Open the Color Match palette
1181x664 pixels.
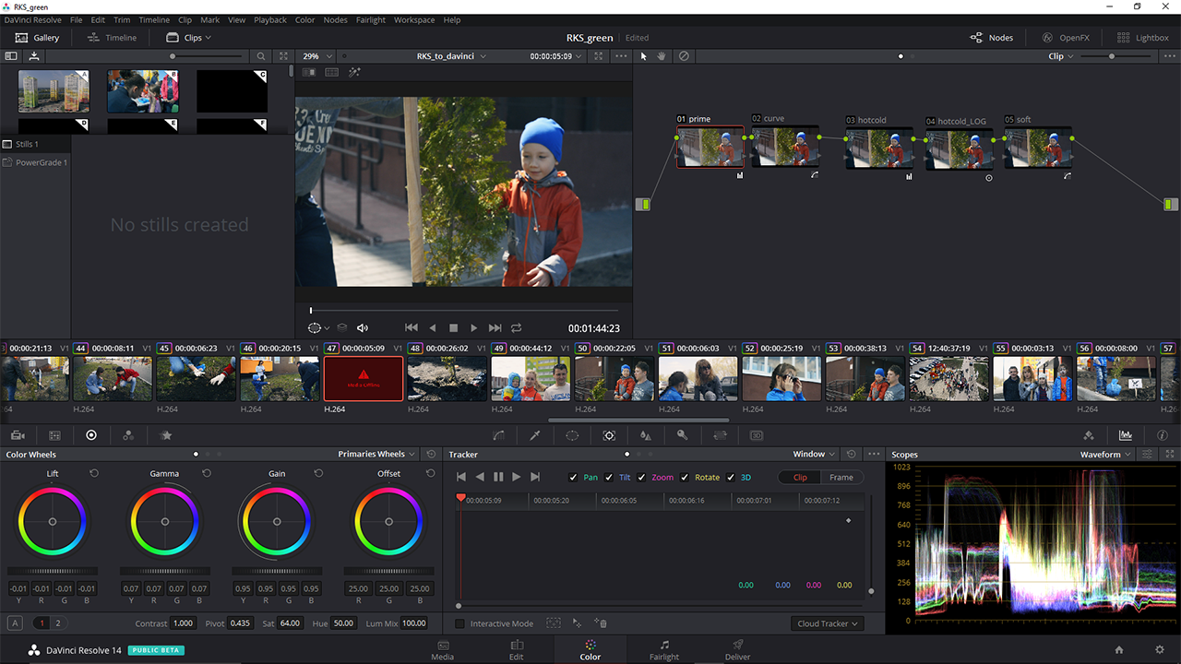tap(54, 435)
